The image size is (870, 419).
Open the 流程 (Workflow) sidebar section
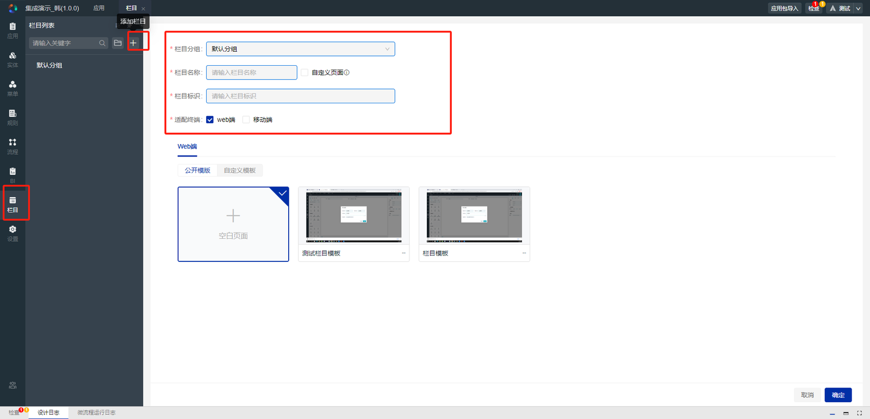(13, 146)
